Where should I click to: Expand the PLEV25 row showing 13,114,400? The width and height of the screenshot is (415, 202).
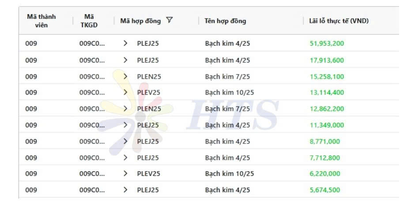[x=125, y=92]
